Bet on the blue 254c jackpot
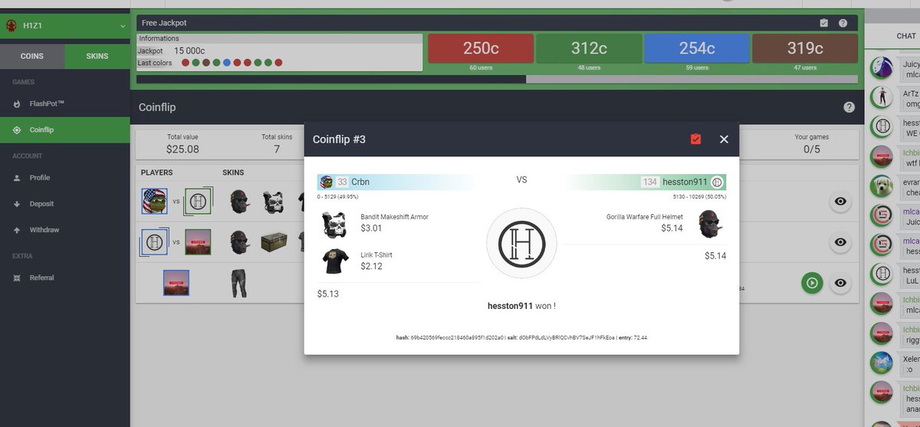Image resolution: width=920 pixels, height=427 pixels. click(697, 48)
